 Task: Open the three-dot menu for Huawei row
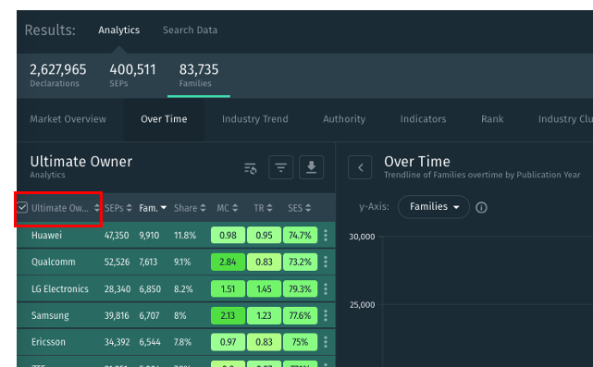click(x=326, y=236)
